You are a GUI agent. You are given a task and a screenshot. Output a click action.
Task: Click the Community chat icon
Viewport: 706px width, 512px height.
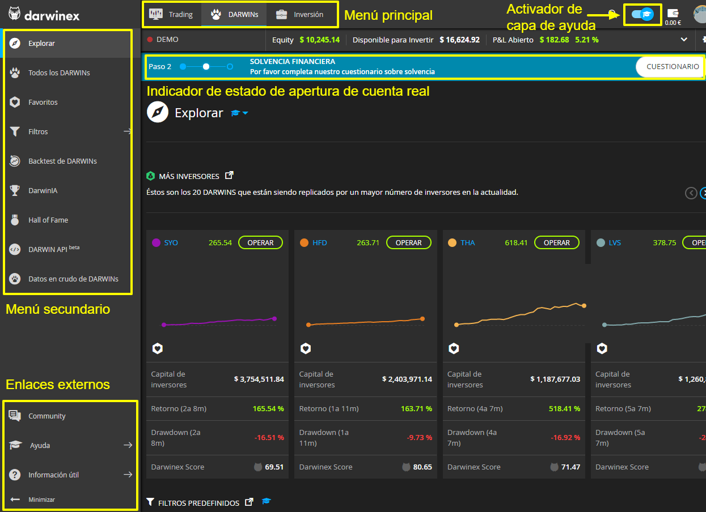(x=15, y=416)
